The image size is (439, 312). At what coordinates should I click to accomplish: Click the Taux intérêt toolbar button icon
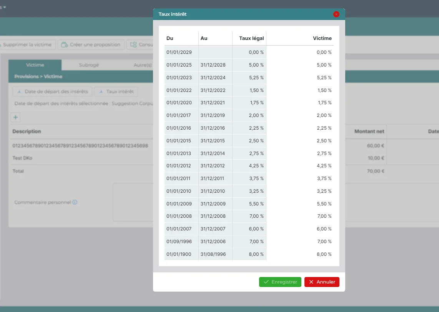101,92
